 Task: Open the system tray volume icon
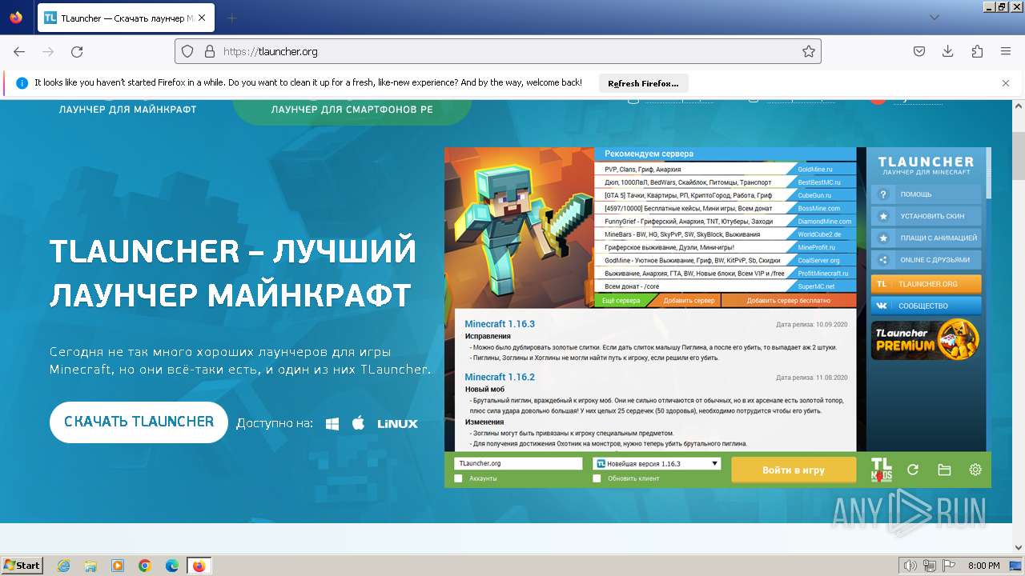point(910,566)
